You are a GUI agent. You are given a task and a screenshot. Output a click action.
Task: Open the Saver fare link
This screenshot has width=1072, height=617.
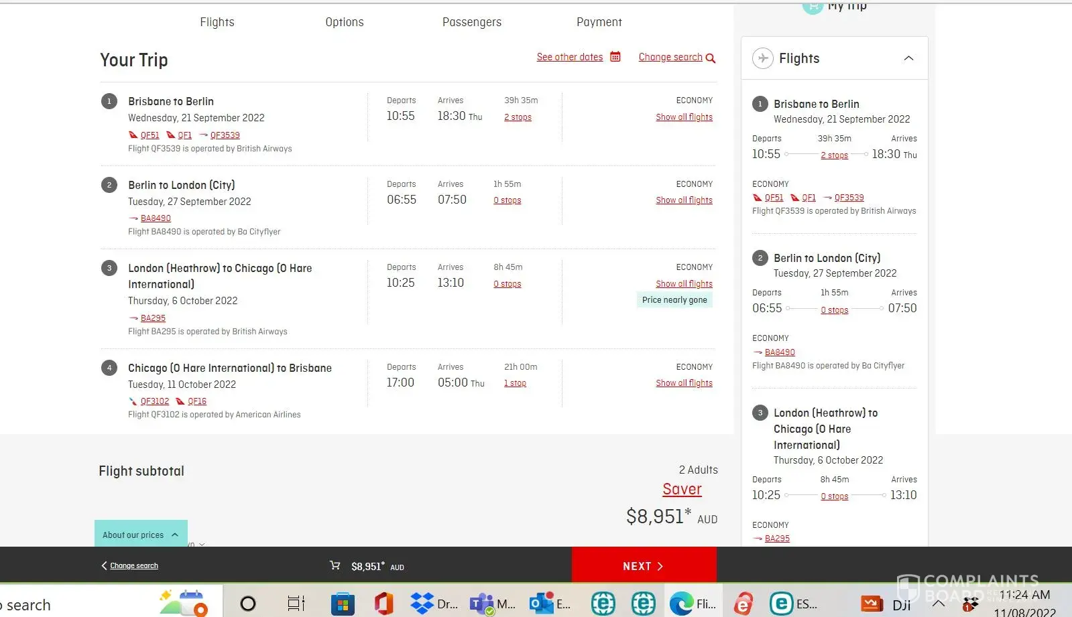pyautogui.click(x=682, y=489)
